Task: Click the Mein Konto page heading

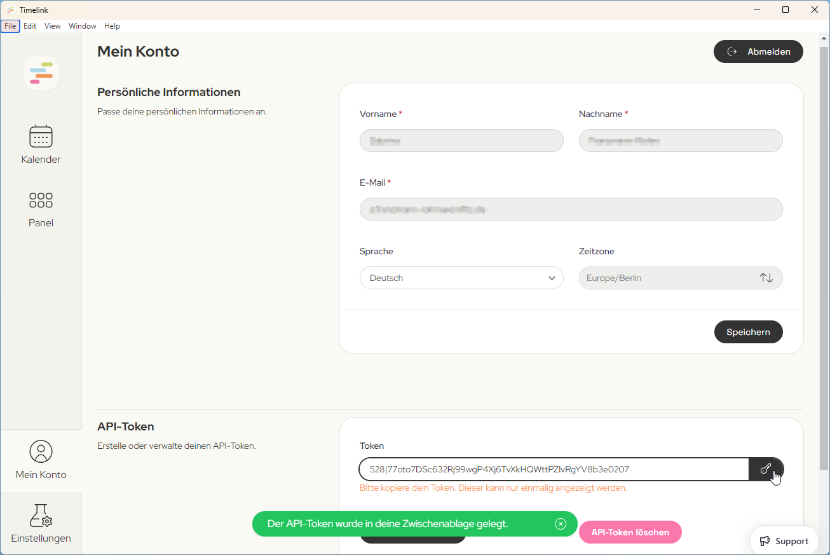Action: [x=138, y=51]
